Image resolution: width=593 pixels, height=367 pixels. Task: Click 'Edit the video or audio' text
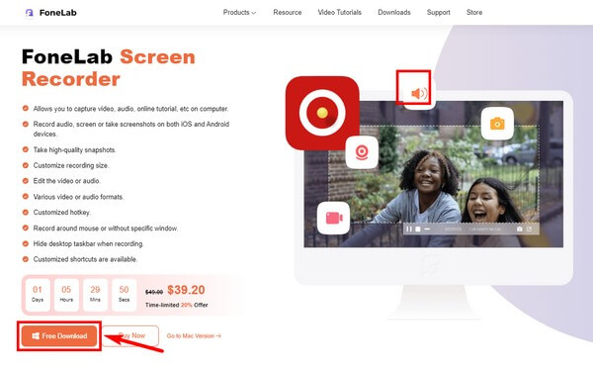66,181
